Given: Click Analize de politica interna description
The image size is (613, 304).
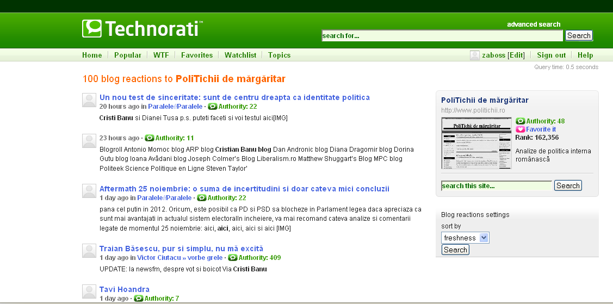Looking at the screenshot, I should click(553, 155).
